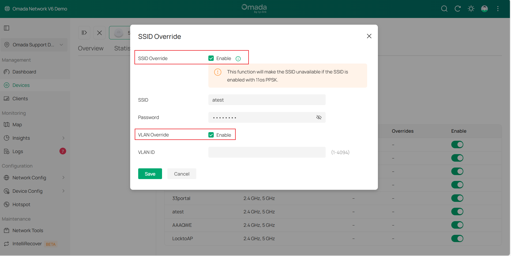This screenshot has height=256, width=511.
Task: Open the Clients page
Action: click(x=20, y=98)
